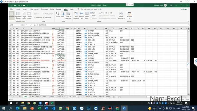Click the sheet tab scroll right arrow

(14, 97)
